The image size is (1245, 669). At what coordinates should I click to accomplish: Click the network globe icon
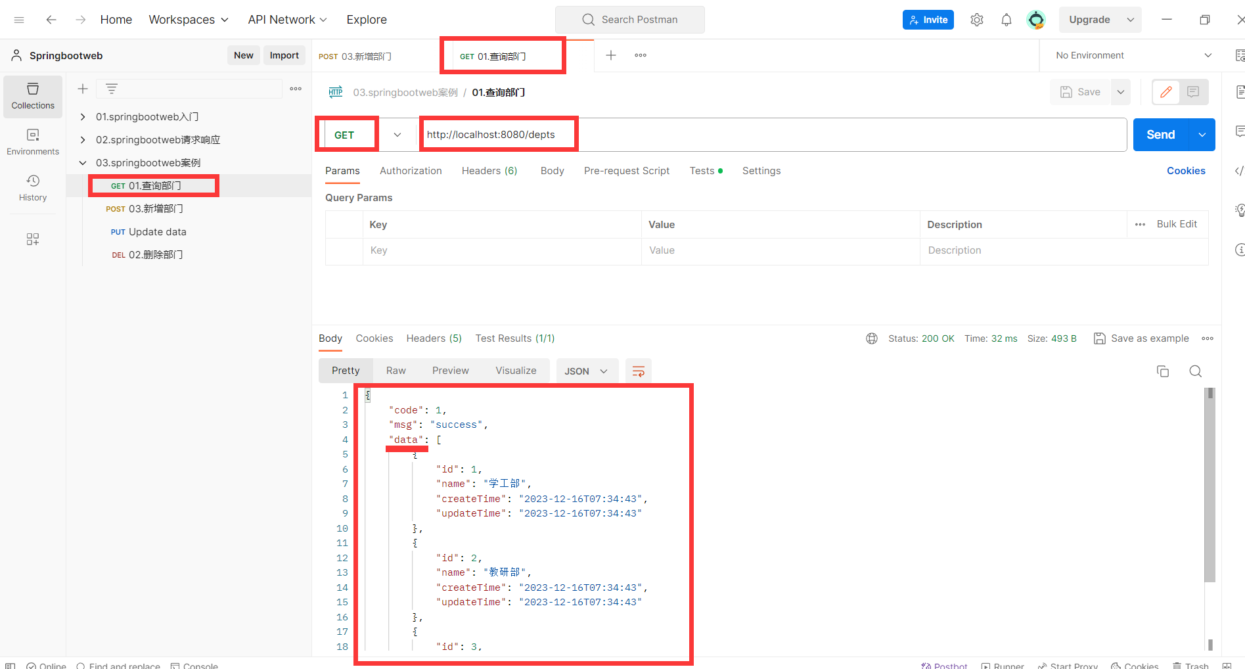[x=872, y=338]
